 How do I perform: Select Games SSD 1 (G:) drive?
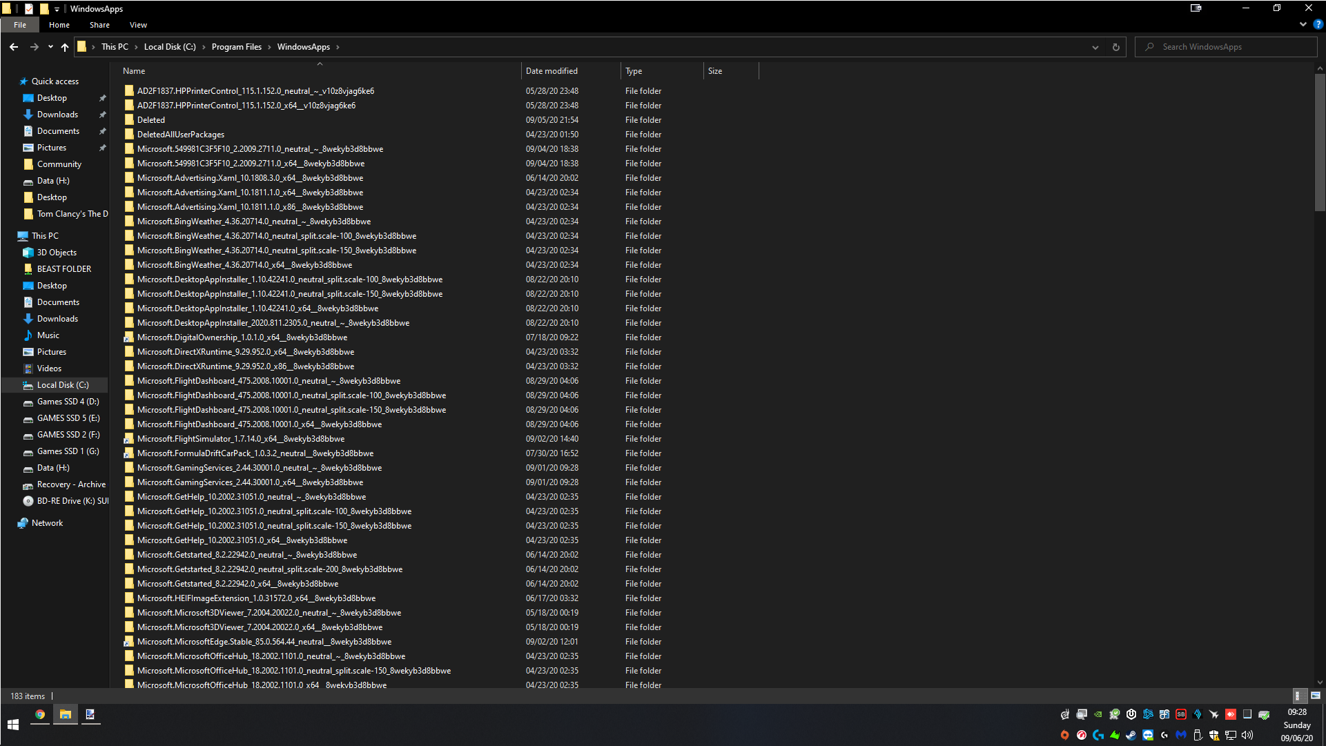point(68,451)
